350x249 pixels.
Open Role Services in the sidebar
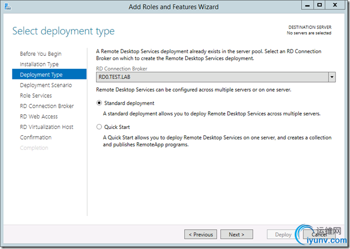click(x=36, y=96)
